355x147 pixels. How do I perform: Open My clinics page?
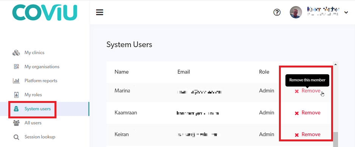point(34,53)
